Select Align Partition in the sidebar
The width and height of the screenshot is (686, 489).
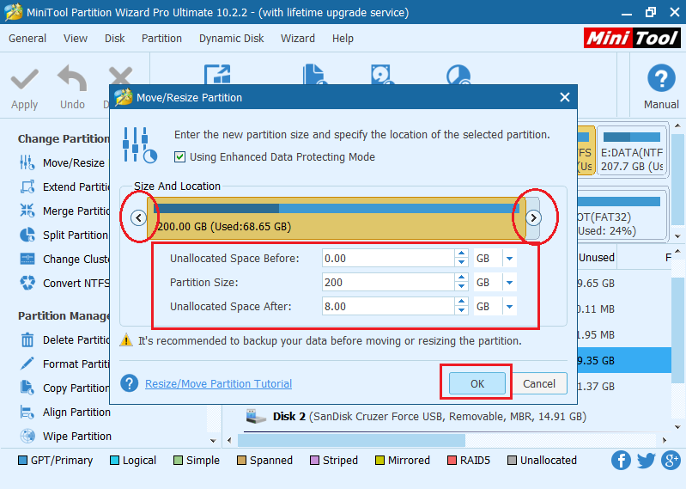[x=64, y=413]
